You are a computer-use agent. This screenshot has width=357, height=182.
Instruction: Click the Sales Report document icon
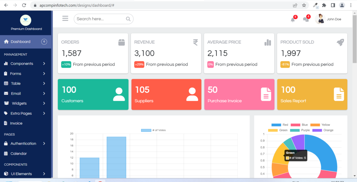click(x=339, y=94)
